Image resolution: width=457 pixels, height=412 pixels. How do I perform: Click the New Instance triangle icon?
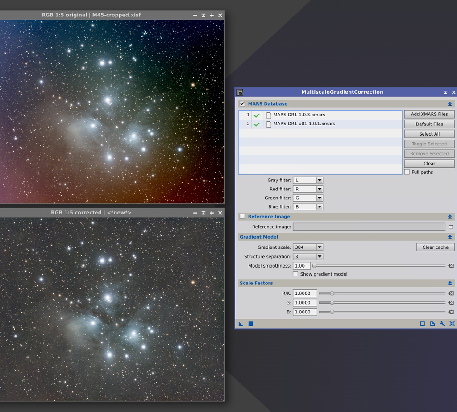(x=241, y=324)
